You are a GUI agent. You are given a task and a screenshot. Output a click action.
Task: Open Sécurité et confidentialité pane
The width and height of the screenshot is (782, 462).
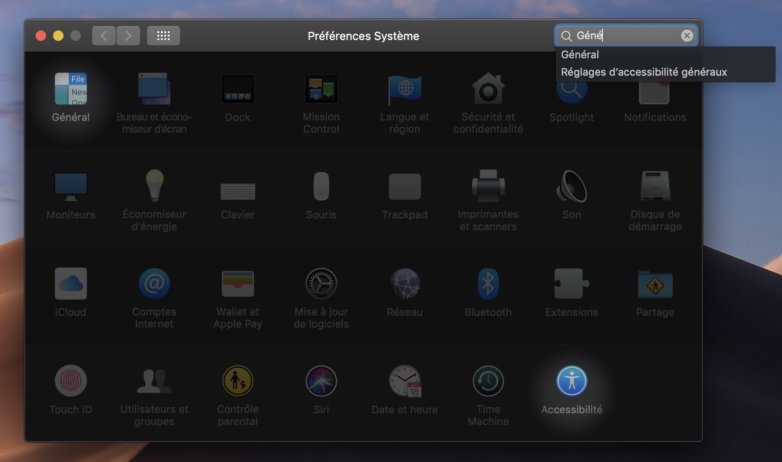coord(488,89)
